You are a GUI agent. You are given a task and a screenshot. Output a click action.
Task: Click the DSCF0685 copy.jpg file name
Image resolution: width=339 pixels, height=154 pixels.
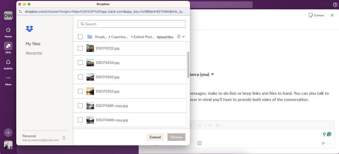click(112, 106)
